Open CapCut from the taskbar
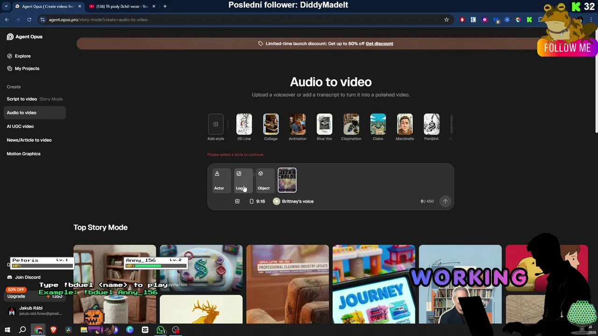 [145, 330]
